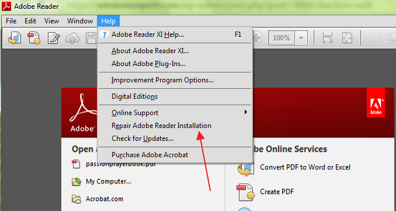Click the Create PDF service icon
Image resolution: width=396 pixels, height=211 pixels.
(245, 192)
